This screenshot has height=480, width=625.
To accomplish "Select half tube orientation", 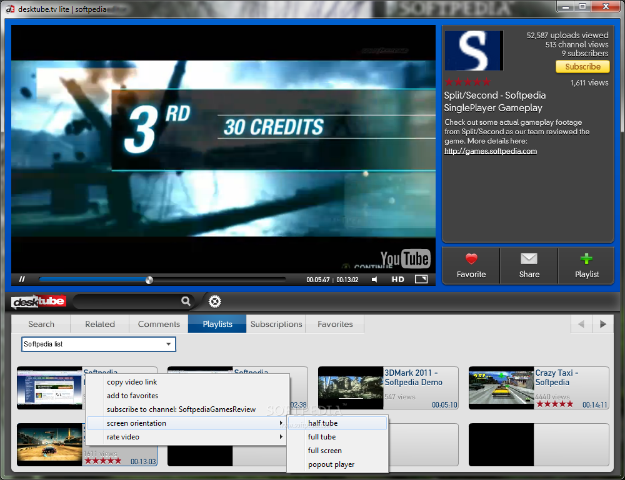I will click(337, 423).
